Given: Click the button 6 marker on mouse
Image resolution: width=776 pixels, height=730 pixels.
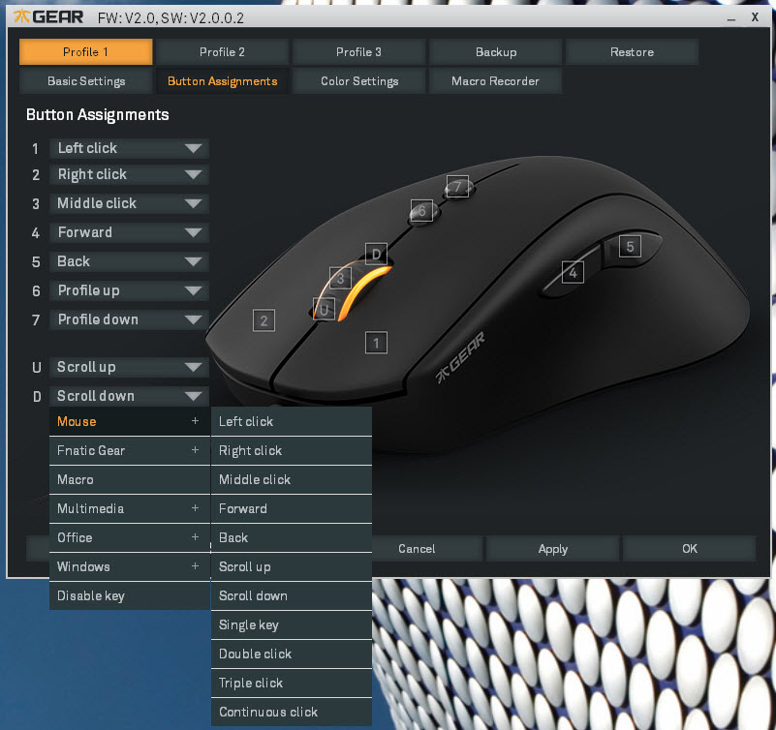Looking at the screenshot, I should click(421, 211).
